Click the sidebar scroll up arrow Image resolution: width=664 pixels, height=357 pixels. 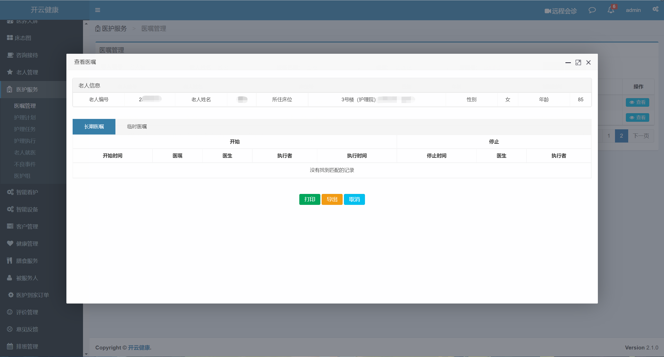pos(86,24)
